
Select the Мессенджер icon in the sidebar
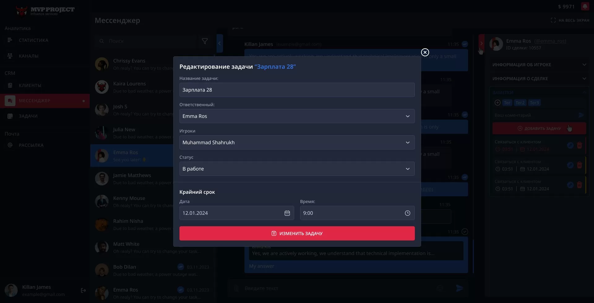point(10,101)
